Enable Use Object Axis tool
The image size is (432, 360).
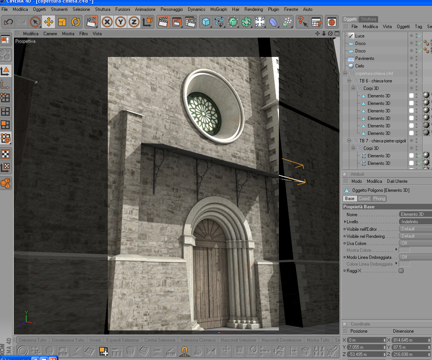tap(6, 84)
